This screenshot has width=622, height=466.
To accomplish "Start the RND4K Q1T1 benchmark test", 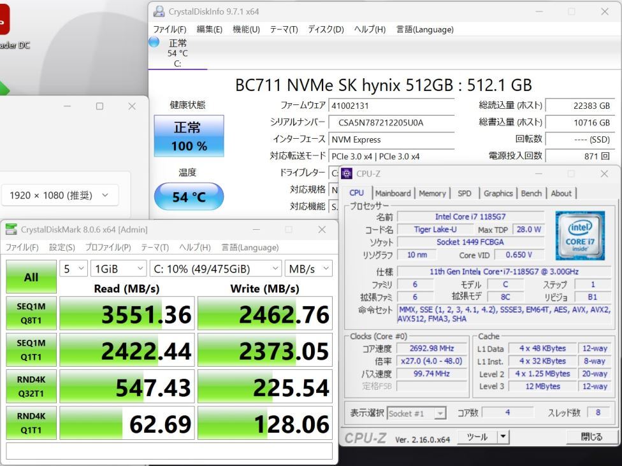I will pyautogui.click(x=31, y=423).
